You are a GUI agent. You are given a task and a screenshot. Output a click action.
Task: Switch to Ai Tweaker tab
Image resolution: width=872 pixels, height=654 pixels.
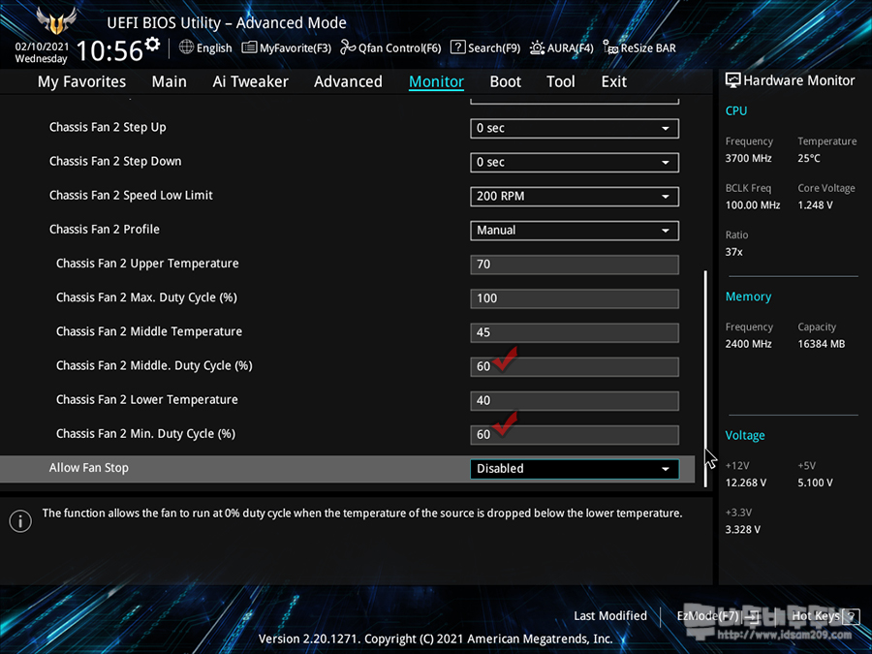click(250, 81)
